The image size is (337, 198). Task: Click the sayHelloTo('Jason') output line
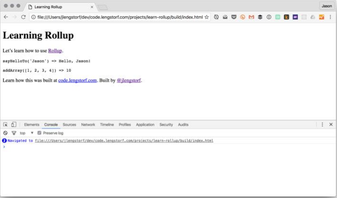pyautogui.click(x=46, y=61)
